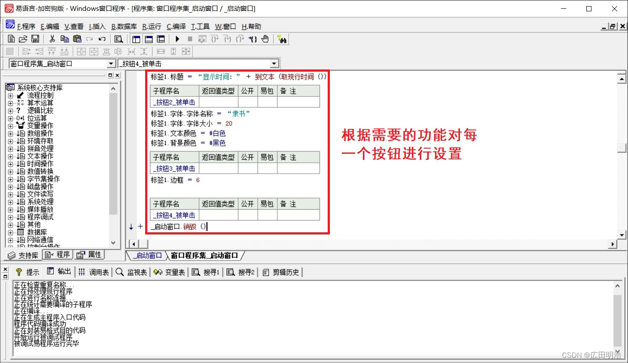Click the Redo arrow icon

tap(90, 39)
